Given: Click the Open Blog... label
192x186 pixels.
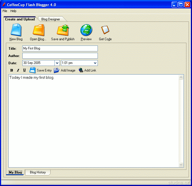Looking at the screenshot, I should click(38, 39).
